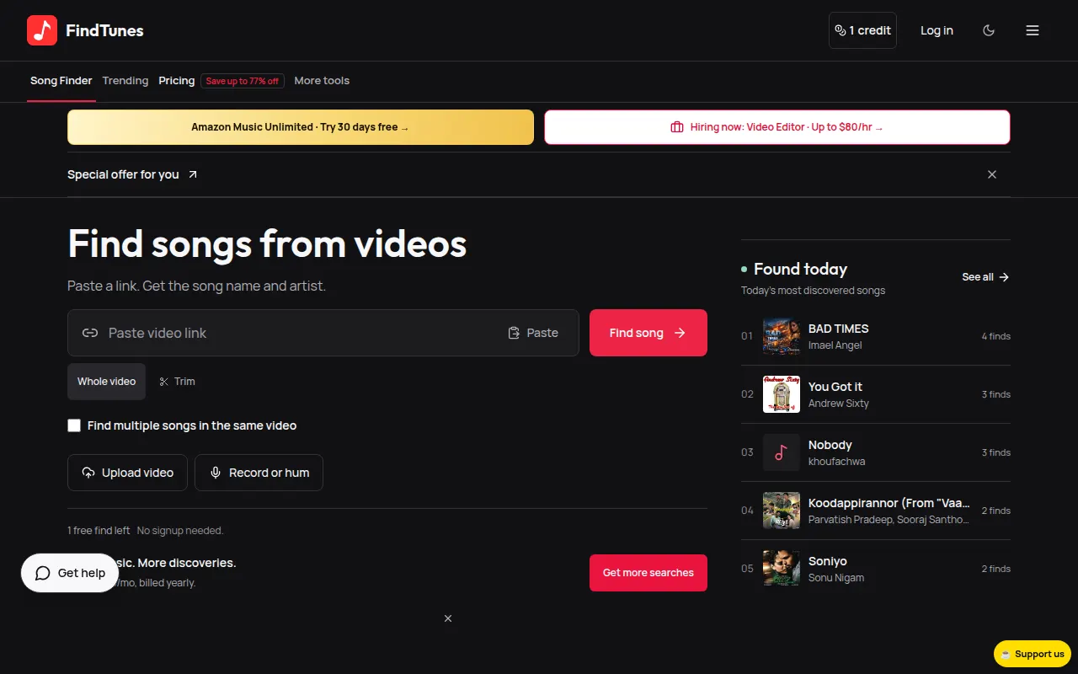Click the Nobody music note placeholder icon
This screenshot has height=674, width=1078.
(x=782, y=452)
